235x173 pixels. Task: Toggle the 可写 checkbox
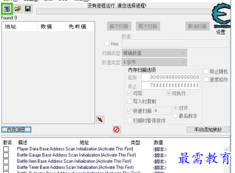click(130, 93)
